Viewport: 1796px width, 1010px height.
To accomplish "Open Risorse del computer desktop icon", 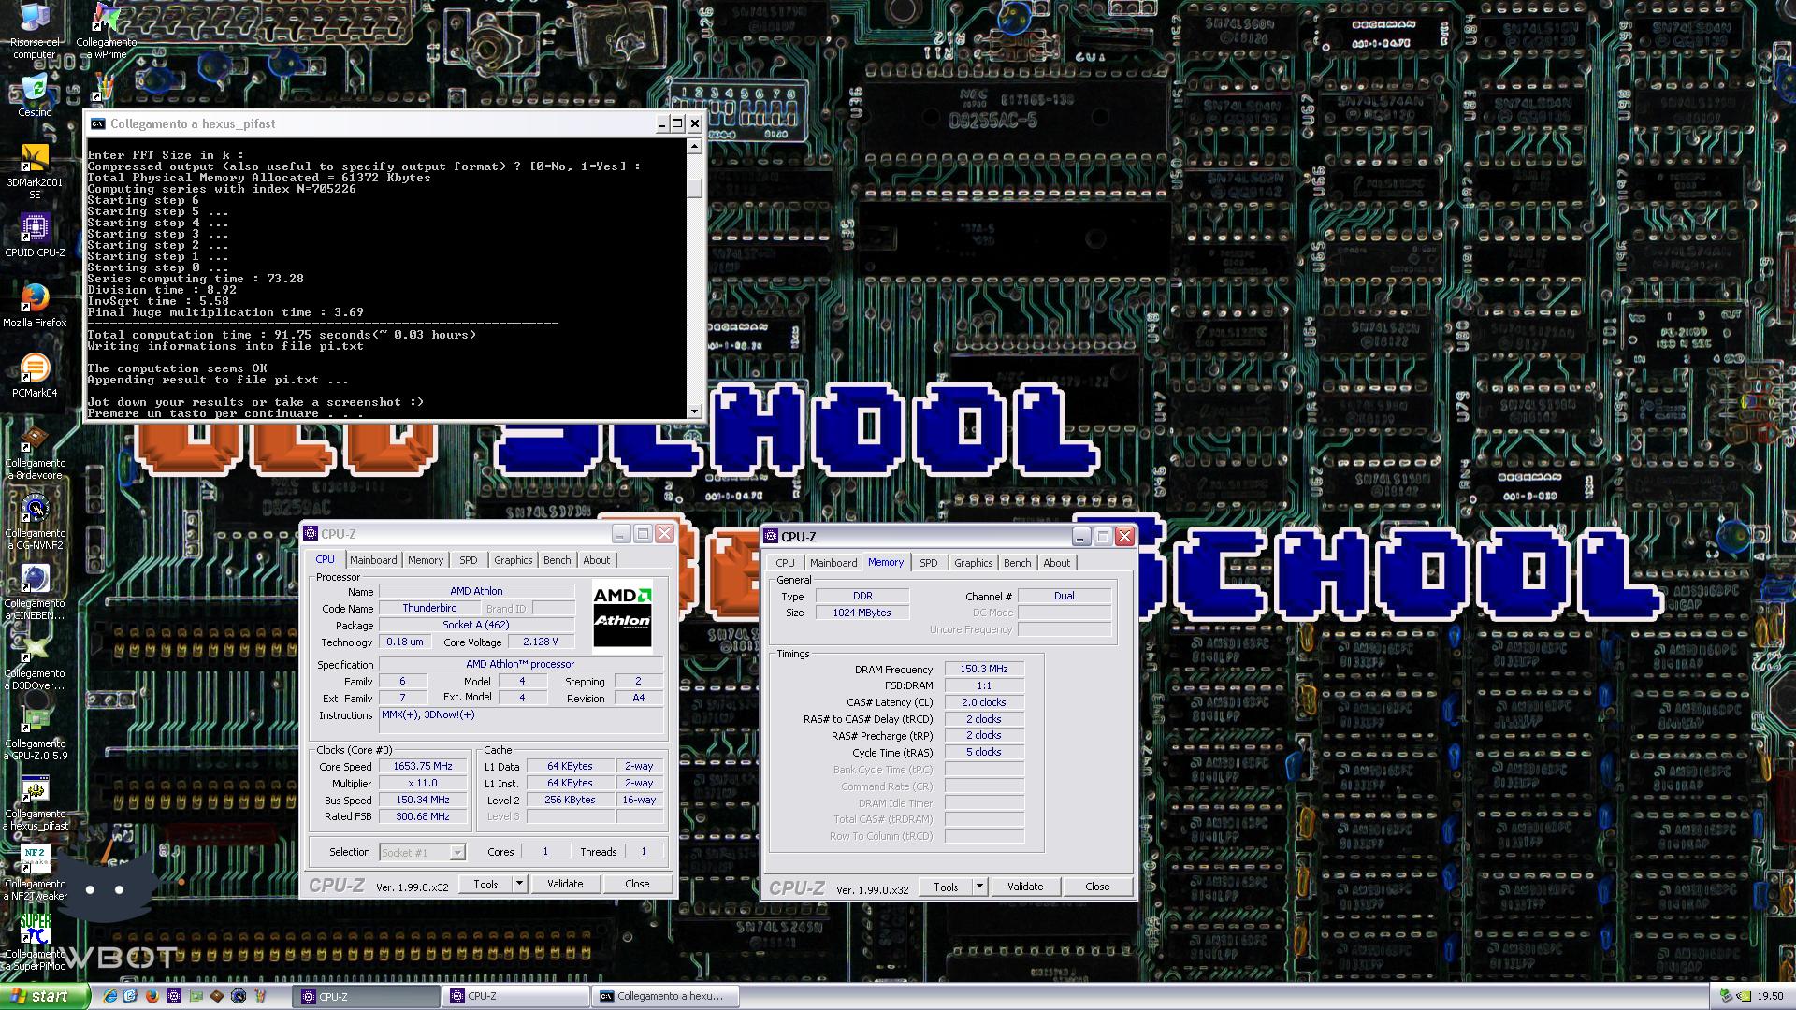I will pos(35,31).
